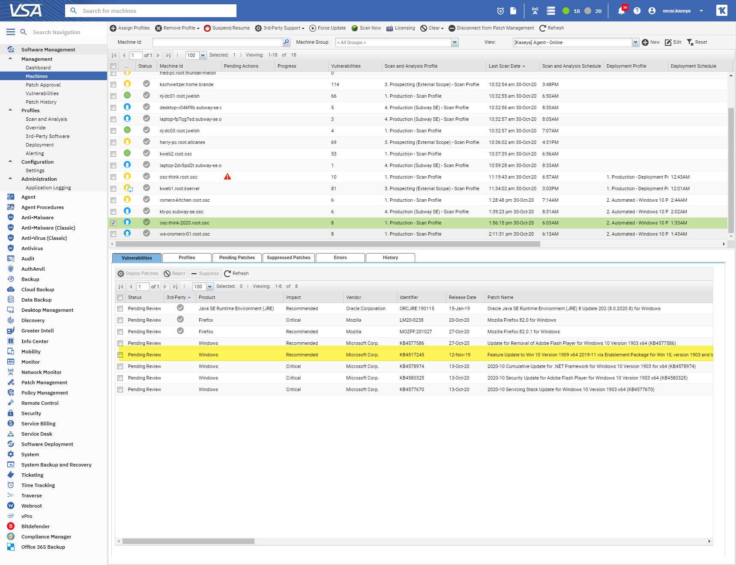Toggle the hamburger navigation menu icon
Screen dimensions: 736x565
pos(11,32)
